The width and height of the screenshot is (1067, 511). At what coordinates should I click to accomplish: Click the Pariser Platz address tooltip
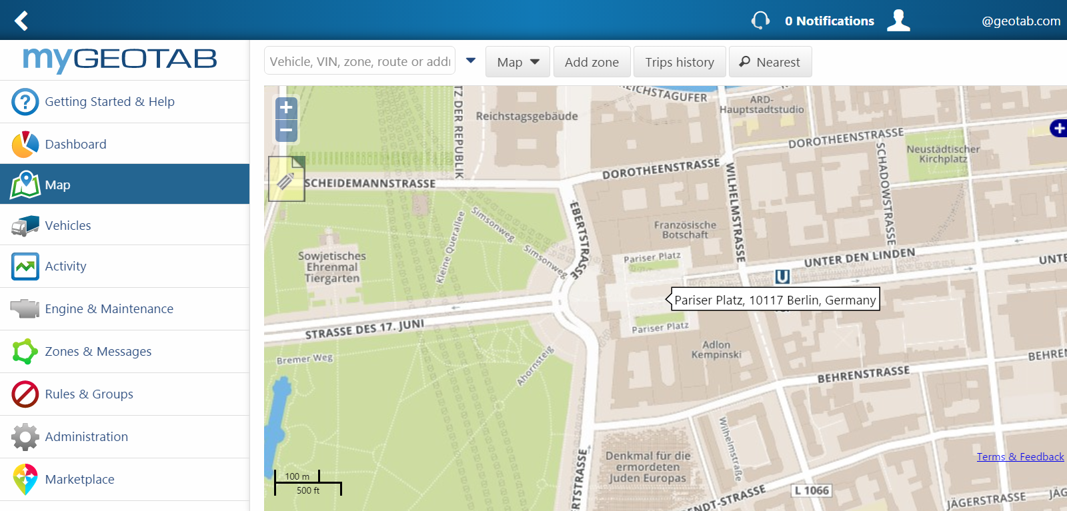[774, 300]
